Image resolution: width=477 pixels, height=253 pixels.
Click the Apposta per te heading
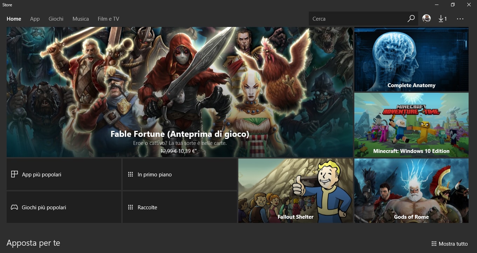click(x=33, y=243)
